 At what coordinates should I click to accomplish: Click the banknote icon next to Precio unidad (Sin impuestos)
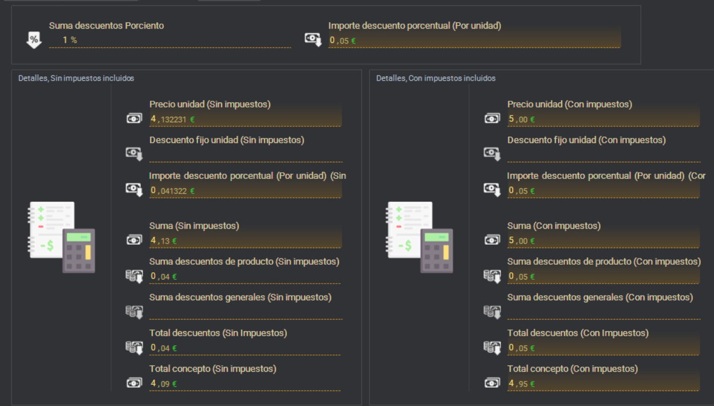[x=134, y=118]
